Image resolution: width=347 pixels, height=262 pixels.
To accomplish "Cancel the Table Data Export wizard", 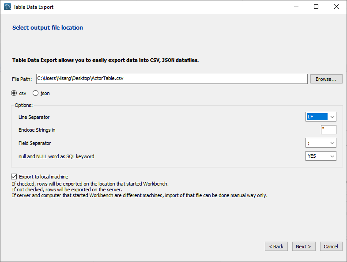I will pos(331,247).
